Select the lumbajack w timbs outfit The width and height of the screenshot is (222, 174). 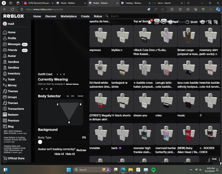pos(122,69)
